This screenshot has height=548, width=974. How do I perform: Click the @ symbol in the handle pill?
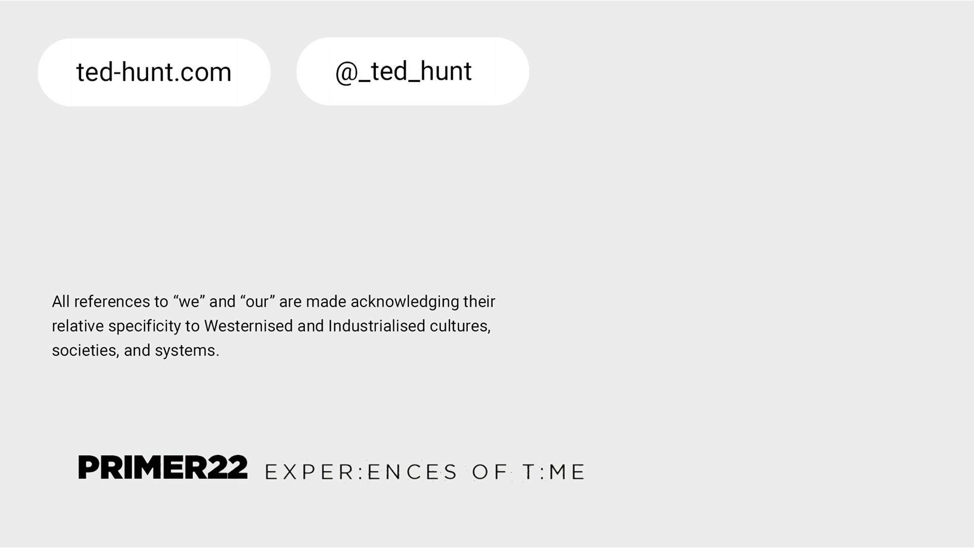(346, 73)
